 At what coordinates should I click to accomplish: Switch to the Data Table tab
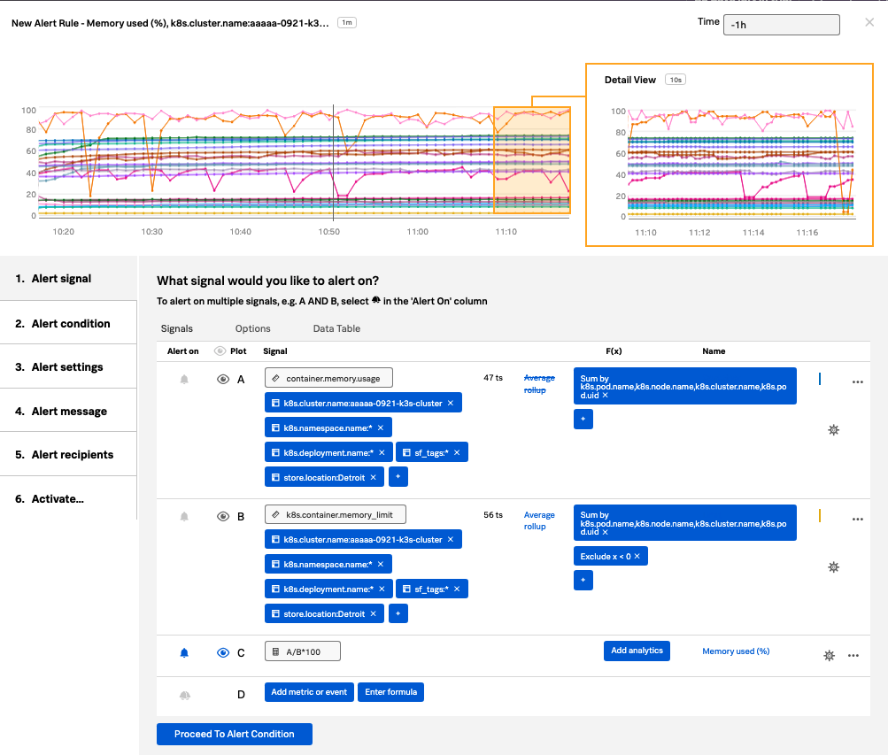point(336,328)
